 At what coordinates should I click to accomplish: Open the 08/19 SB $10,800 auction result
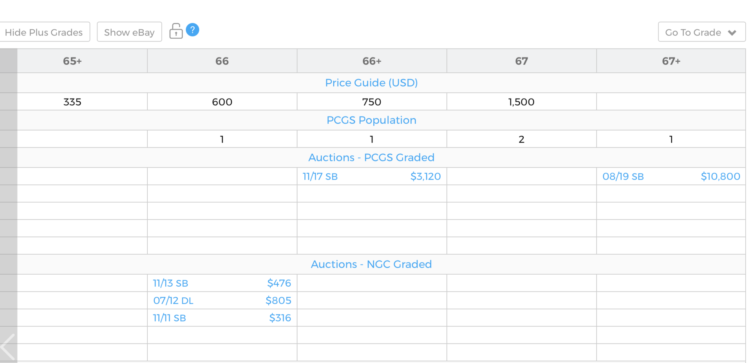tap(671, 176)
